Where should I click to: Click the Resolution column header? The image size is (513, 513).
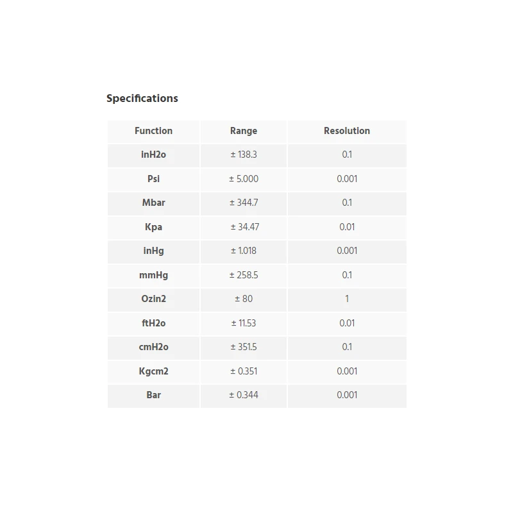tap(347, 131)
